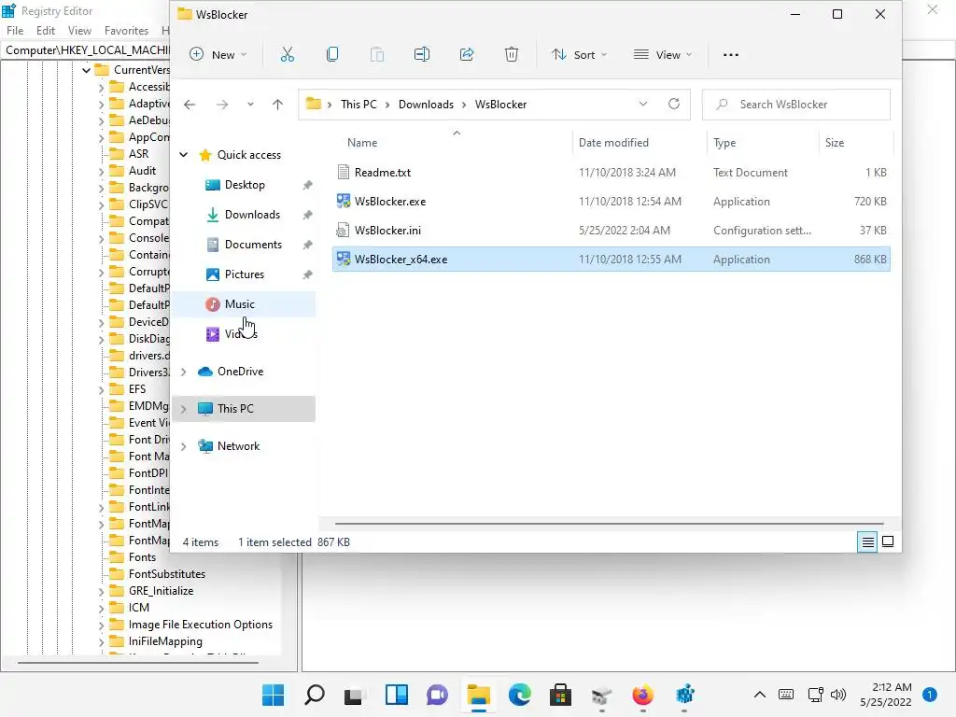Screen dimensions: 956x717
Task: Expand OneDrive in navigation pane
Action: pyautogui.click(x=184, y=372)
